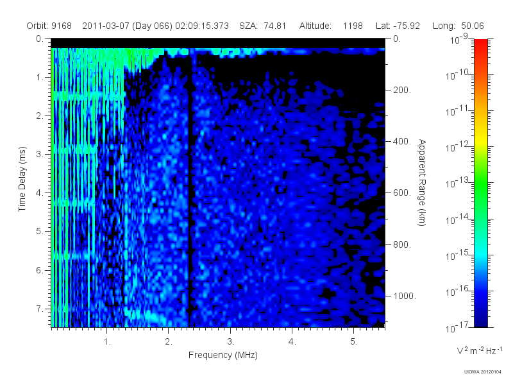Click the frequency tick label '2.'

pyautogui.click(x=169, y=342)
